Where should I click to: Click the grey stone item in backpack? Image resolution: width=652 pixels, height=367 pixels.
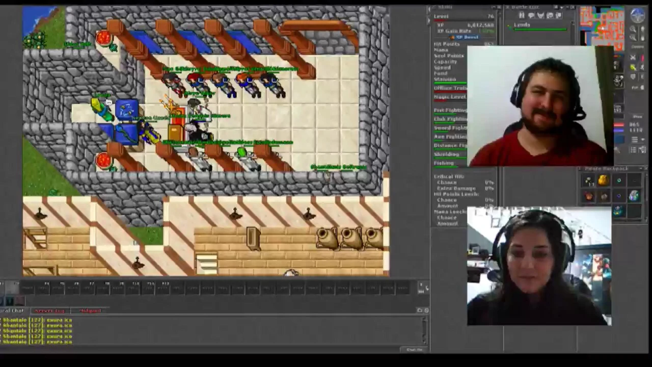(x=604, y=196)
